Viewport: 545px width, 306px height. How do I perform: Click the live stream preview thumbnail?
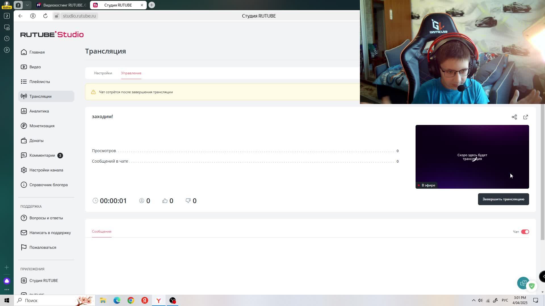(472, 157)
